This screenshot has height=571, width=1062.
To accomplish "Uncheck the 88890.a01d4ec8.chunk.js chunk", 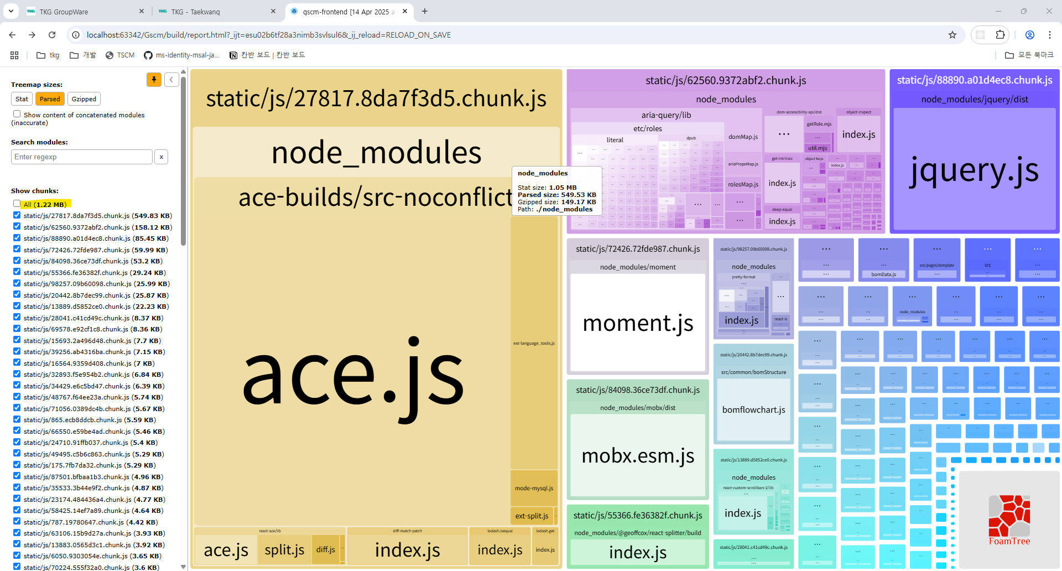I will pyautogui.click(x=17, y=238).
